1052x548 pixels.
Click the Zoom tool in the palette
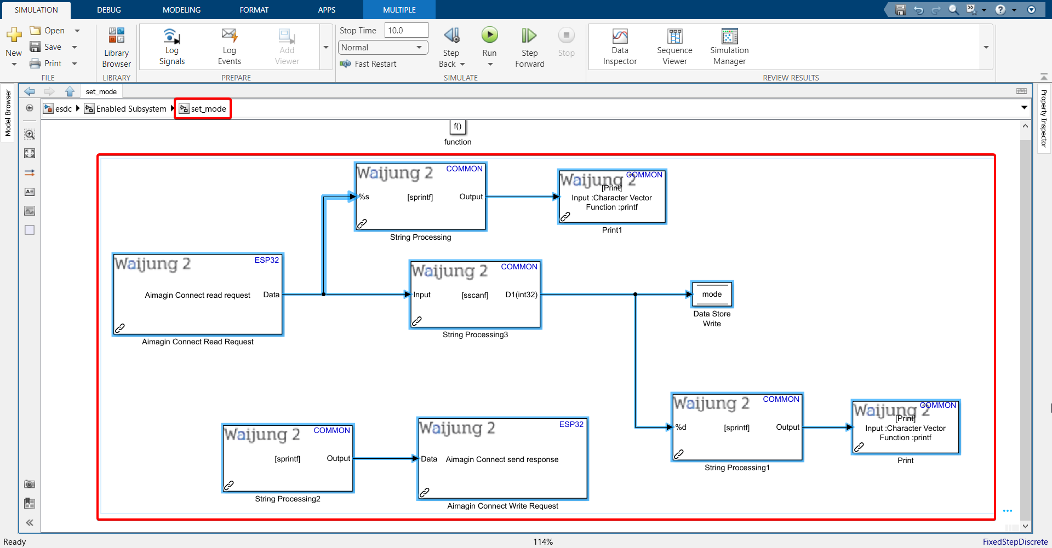point(30,134)
